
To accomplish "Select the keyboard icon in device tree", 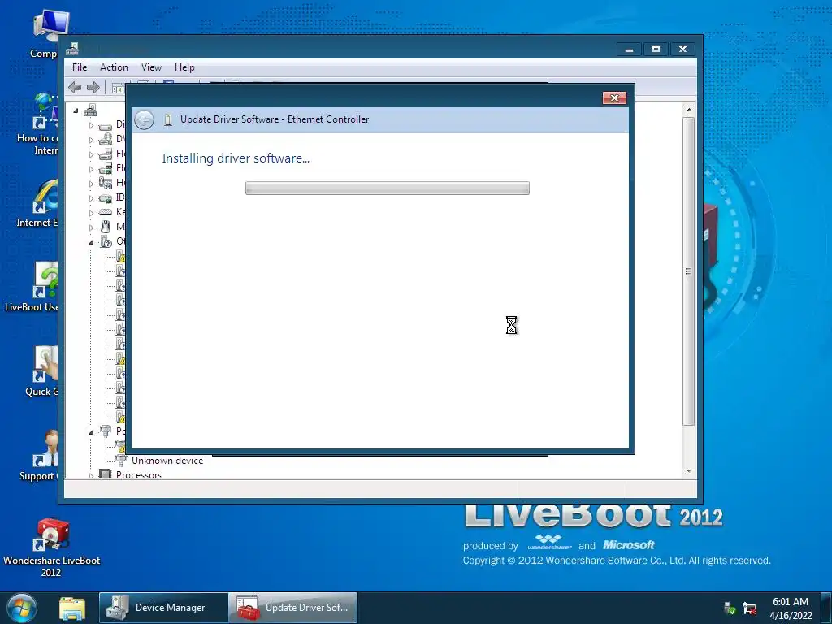I will tap(106, 212).
